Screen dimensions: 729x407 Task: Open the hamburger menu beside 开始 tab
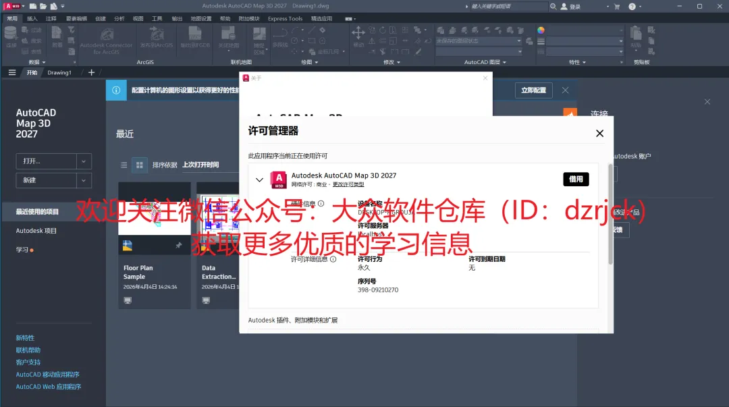12,73
